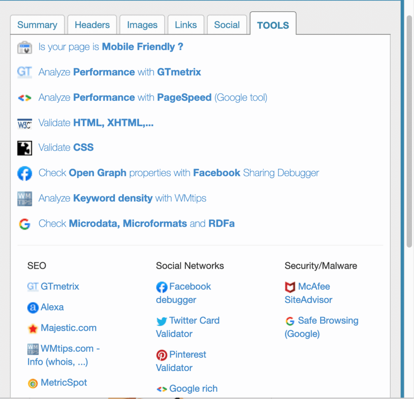The height and width of the screenshot is (399, 414).
Task: Open 'Analyze Performance with PageSpeed' link
Action: coord(153,97)
